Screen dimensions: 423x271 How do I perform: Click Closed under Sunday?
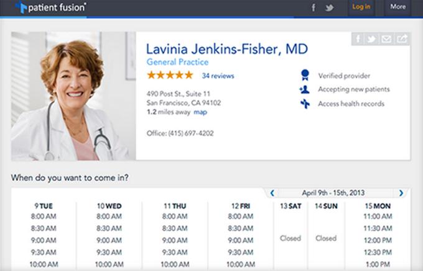point(326,238)
